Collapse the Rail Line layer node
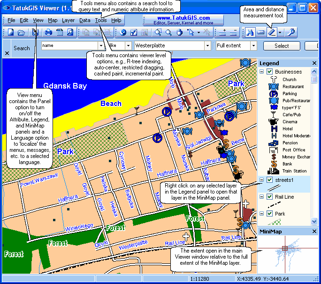 pyautogui.click(x=261, y=197)
